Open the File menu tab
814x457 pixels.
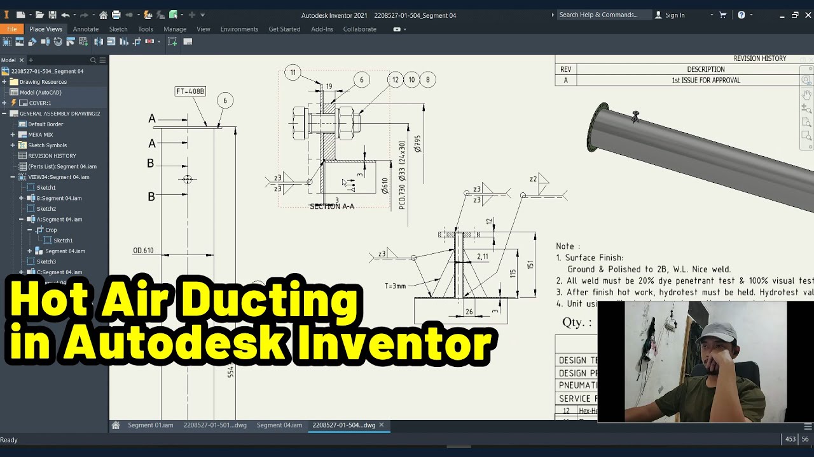click(12, 29)
